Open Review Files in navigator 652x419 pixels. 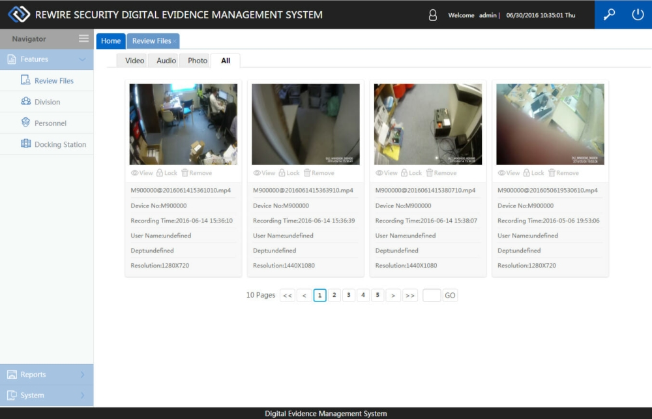[x=46, y=81]
